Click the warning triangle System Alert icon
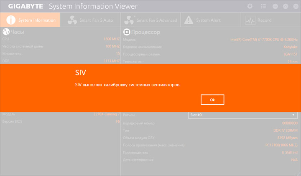Screen dimensions: 301x176 coord(189,20)
